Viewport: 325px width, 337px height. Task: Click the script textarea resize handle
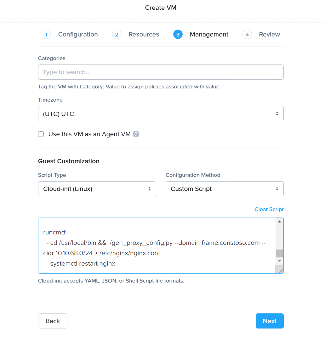280,270
